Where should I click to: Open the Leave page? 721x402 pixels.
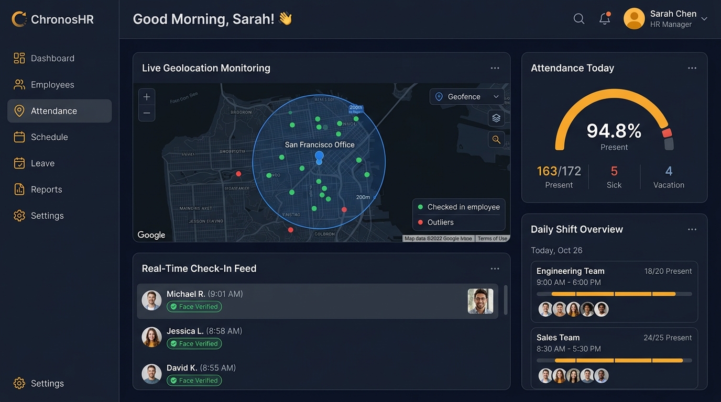pyautogui.click(x=60, y=163)
